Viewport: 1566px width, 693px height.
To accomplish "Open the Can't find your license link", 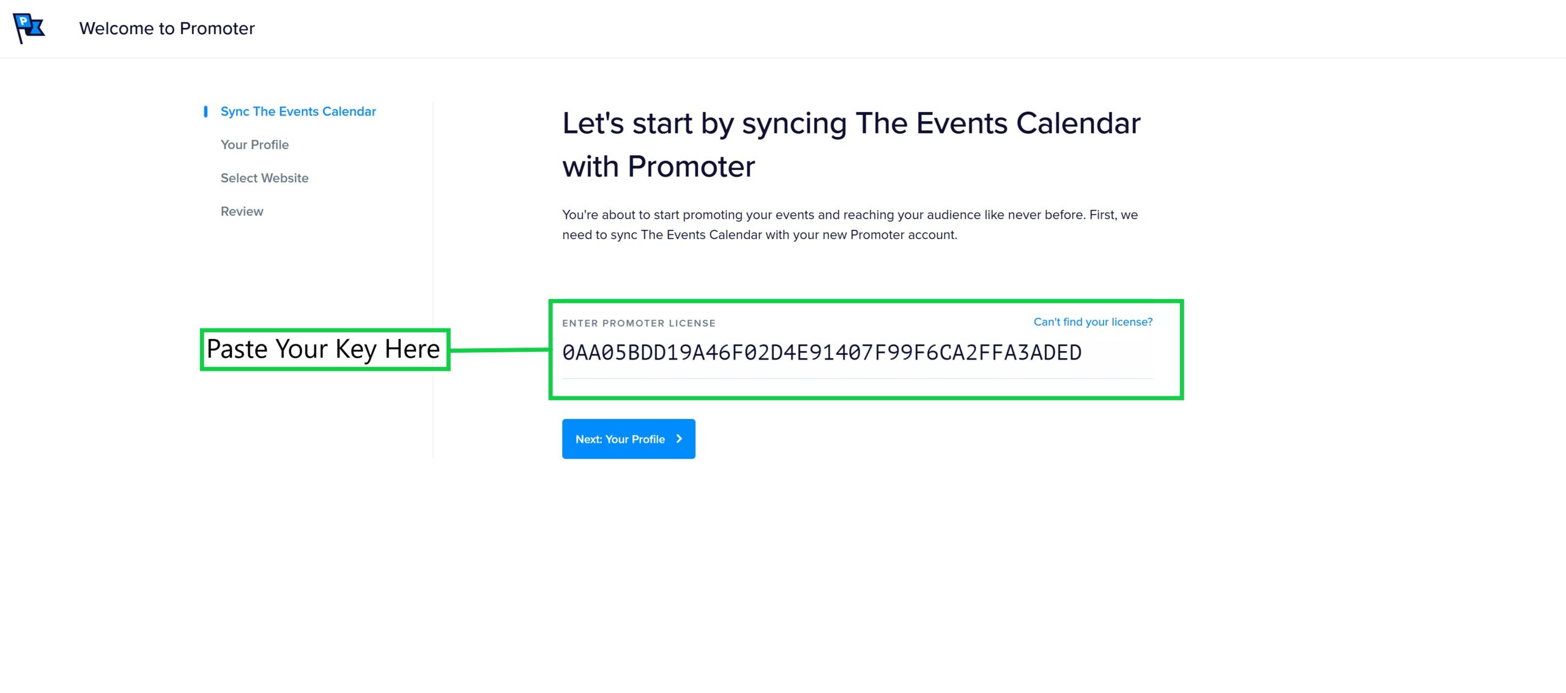I will coord(1091,321).
